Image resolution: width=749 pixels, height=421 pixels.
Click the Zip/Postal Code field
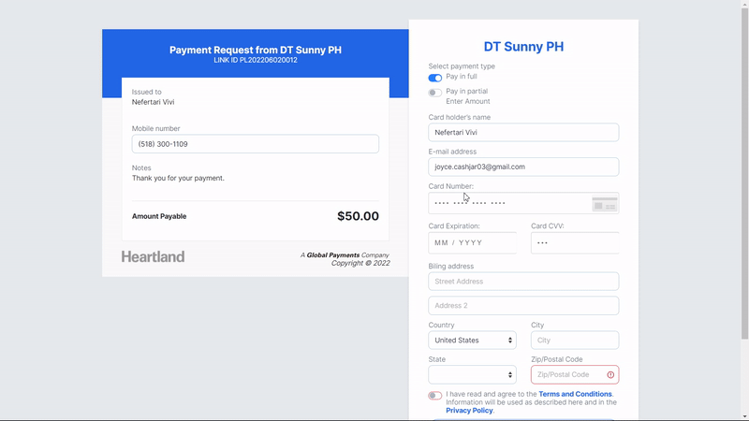click(567, 375)
